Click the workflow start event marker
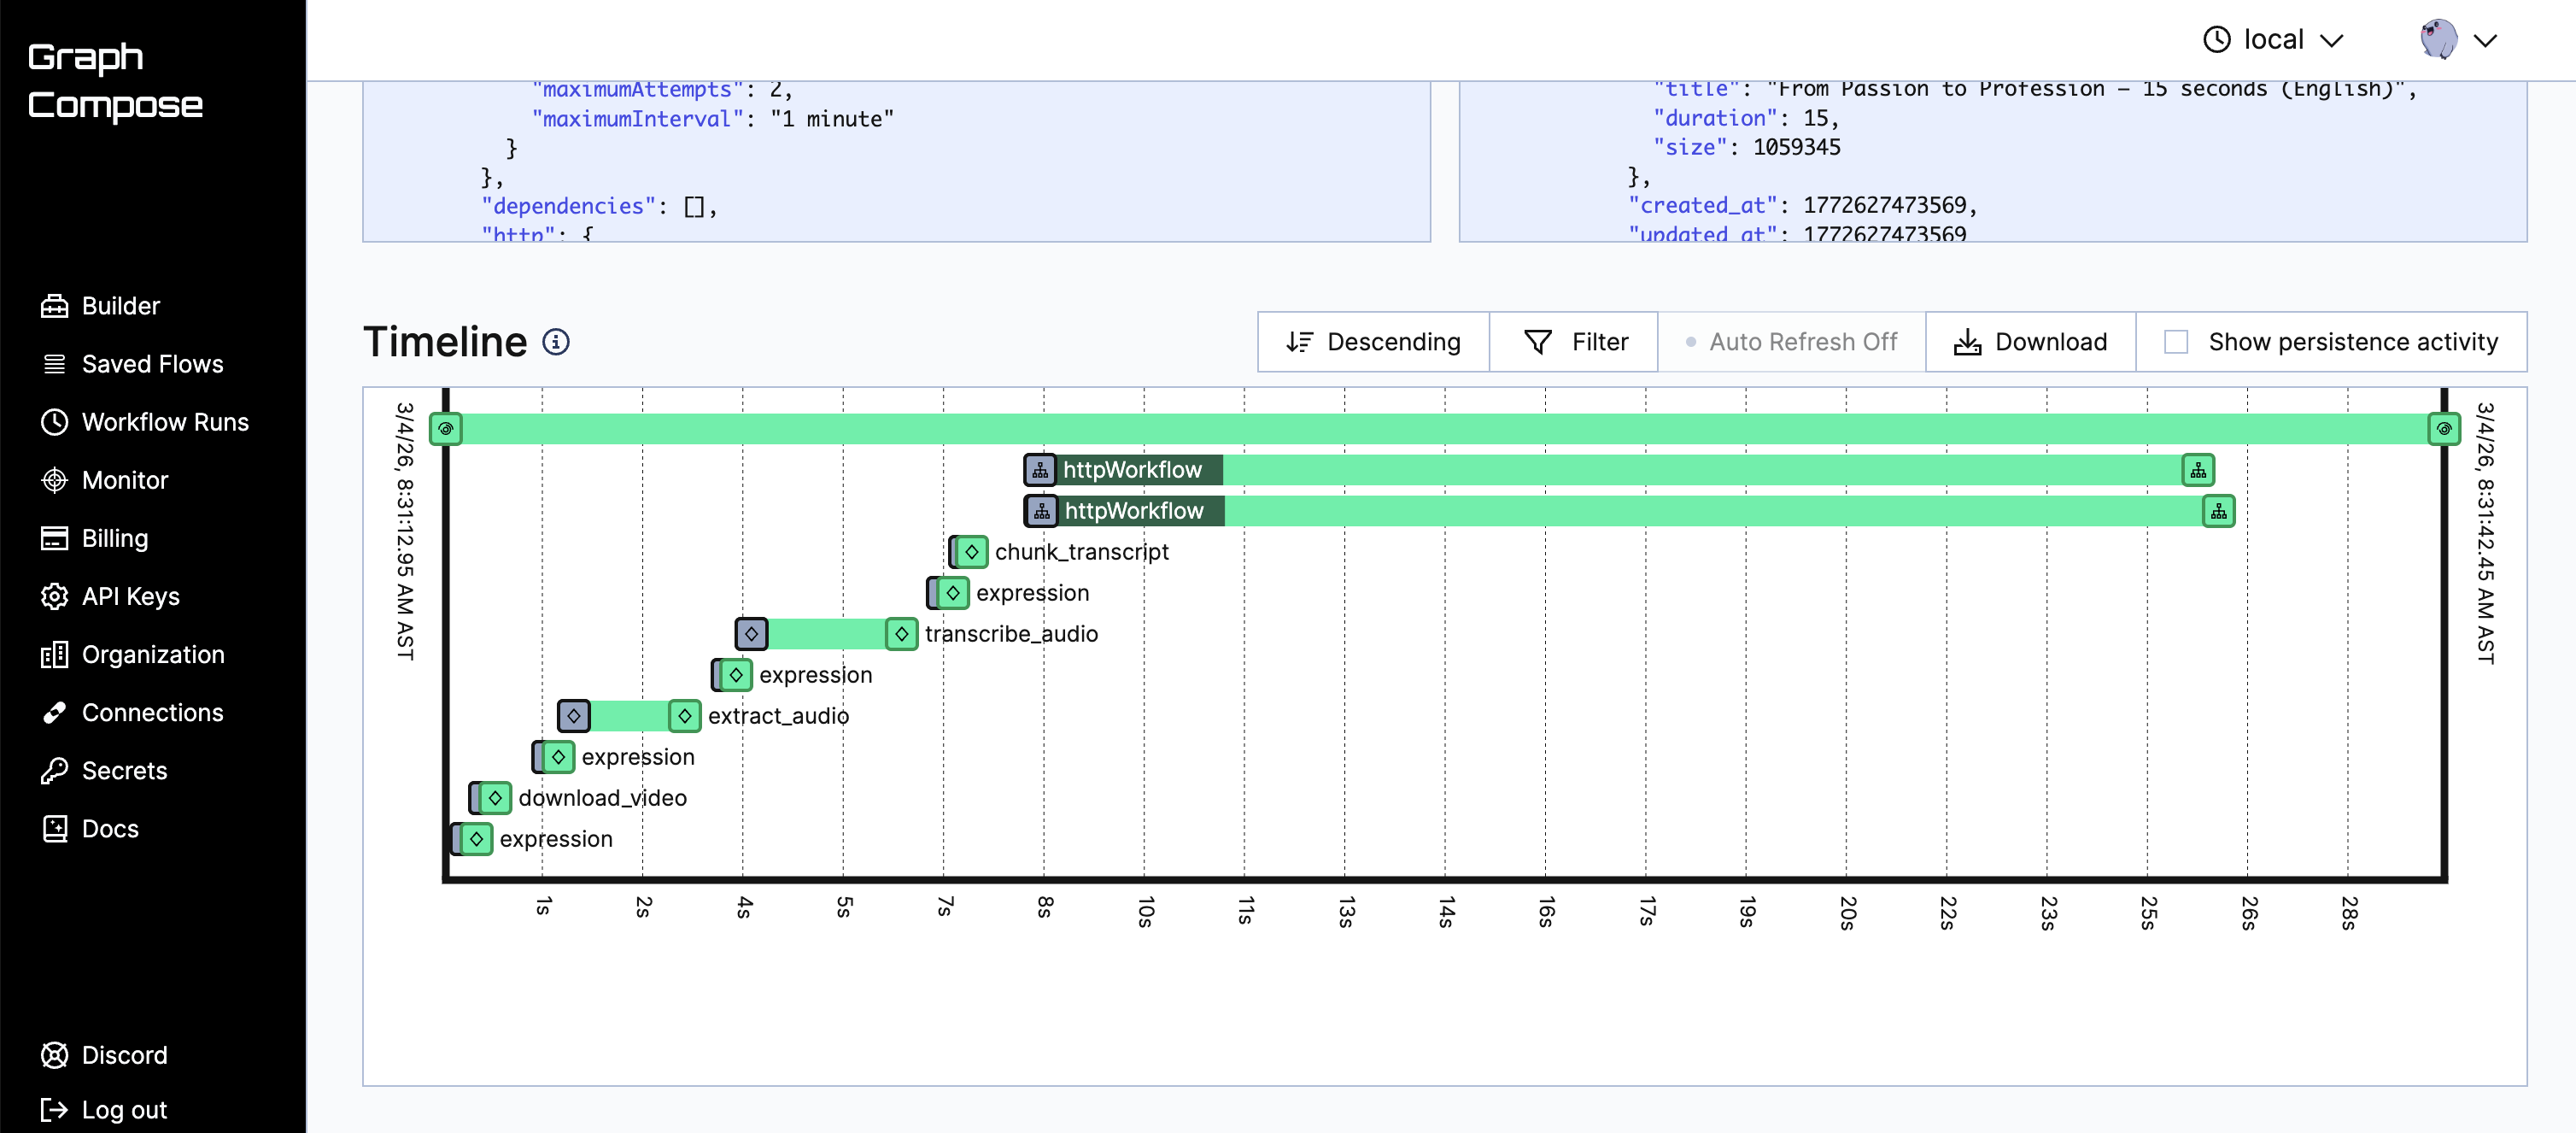Viewport: 2576px width, 1133px height. tap(446, 429)
